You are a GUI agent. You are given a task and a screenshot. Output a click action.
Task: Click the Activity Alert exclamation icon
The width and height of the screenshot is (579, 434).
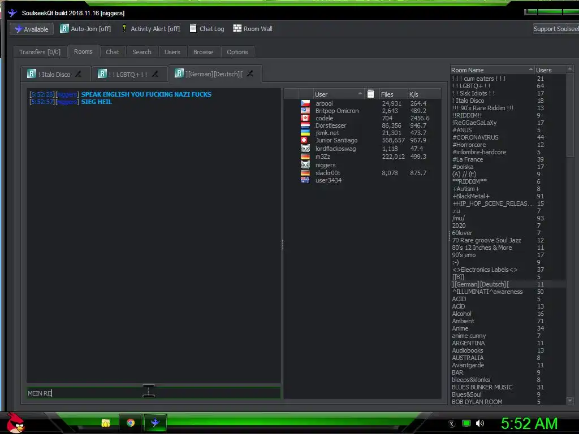click(124, 28)
